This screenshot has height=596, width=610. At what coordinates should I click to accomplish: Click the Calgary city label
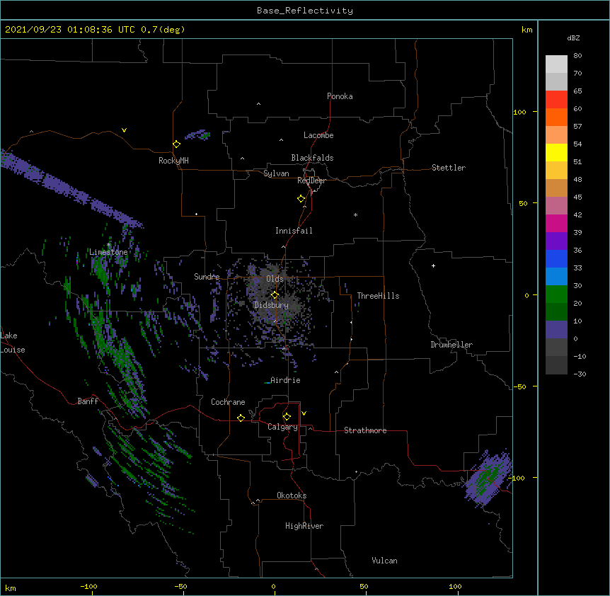(x=282, y=427)
